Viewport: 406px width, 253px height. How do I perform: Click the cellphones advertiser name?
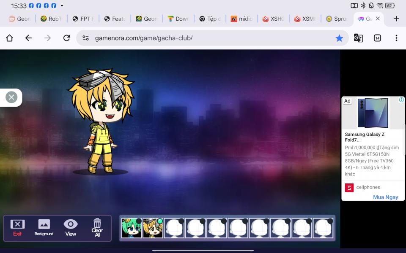click(x=368, y=187)
